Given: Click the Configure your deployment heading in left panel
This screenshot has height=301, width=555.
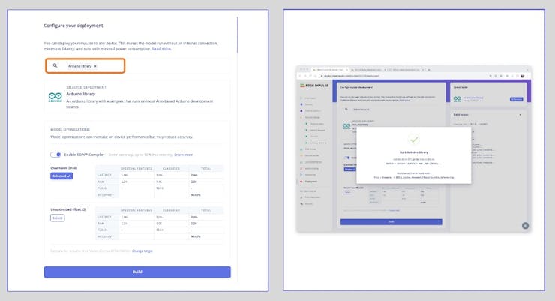Looking at the screenshot, I should 73,26.
